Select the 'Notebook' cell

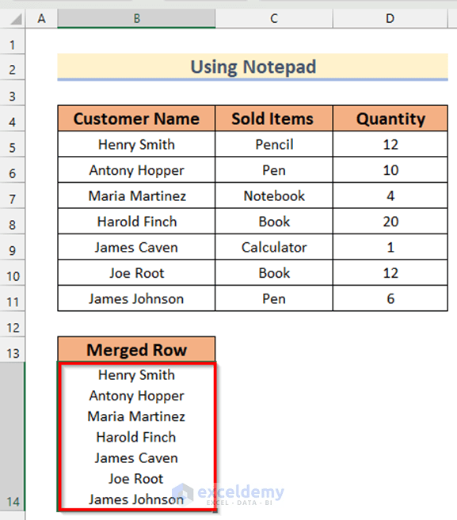click(x=274, y=195)
